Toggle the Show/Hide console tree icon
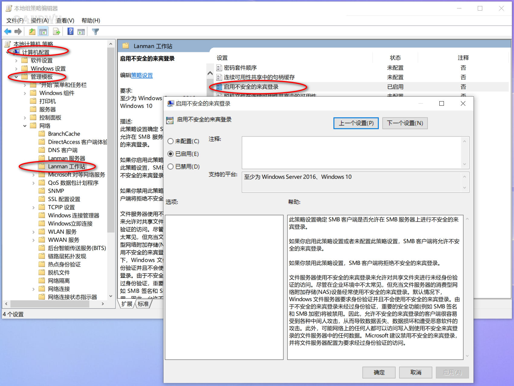The width and height of the screenshot is (514, 386). coord(43,31)
